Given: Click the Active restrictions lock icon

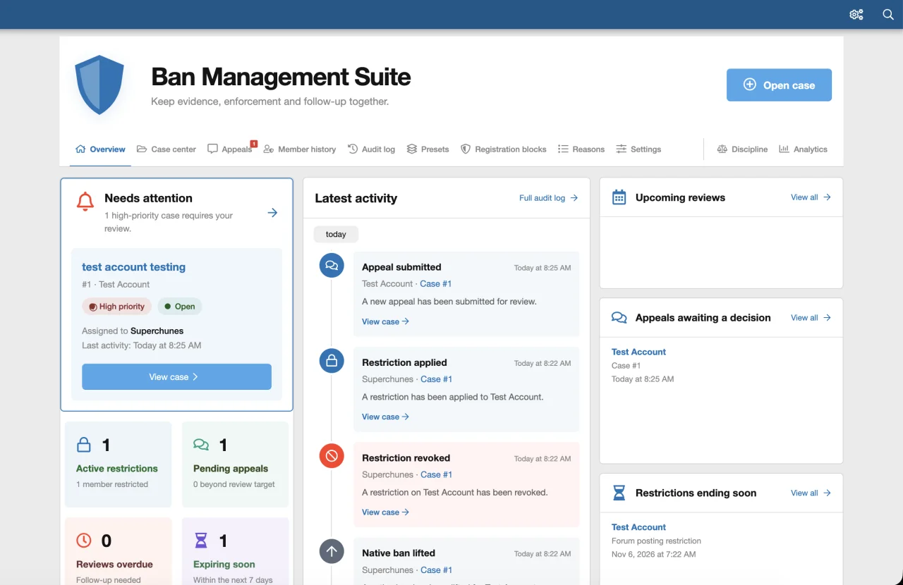Looking at the screenshot, I should pos(84,445).
